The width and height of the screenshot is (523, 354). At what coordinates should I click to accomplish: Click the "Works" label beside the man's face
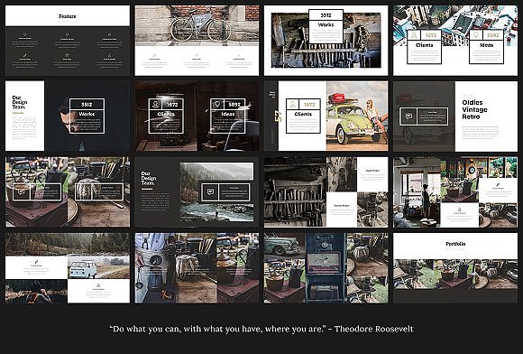pyautogui.click(x=87, y=114)
